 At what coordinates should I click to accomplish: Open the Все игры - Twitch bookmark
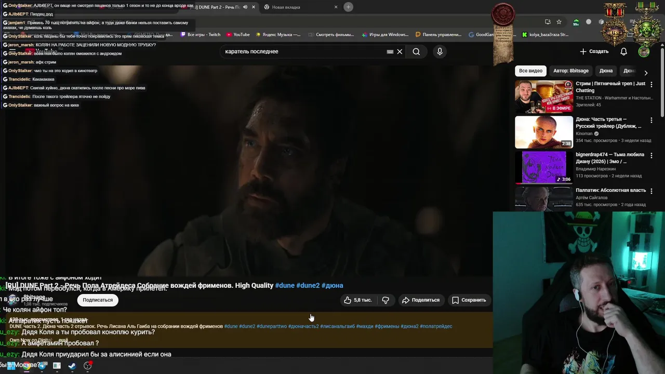(x=200, y=35)
